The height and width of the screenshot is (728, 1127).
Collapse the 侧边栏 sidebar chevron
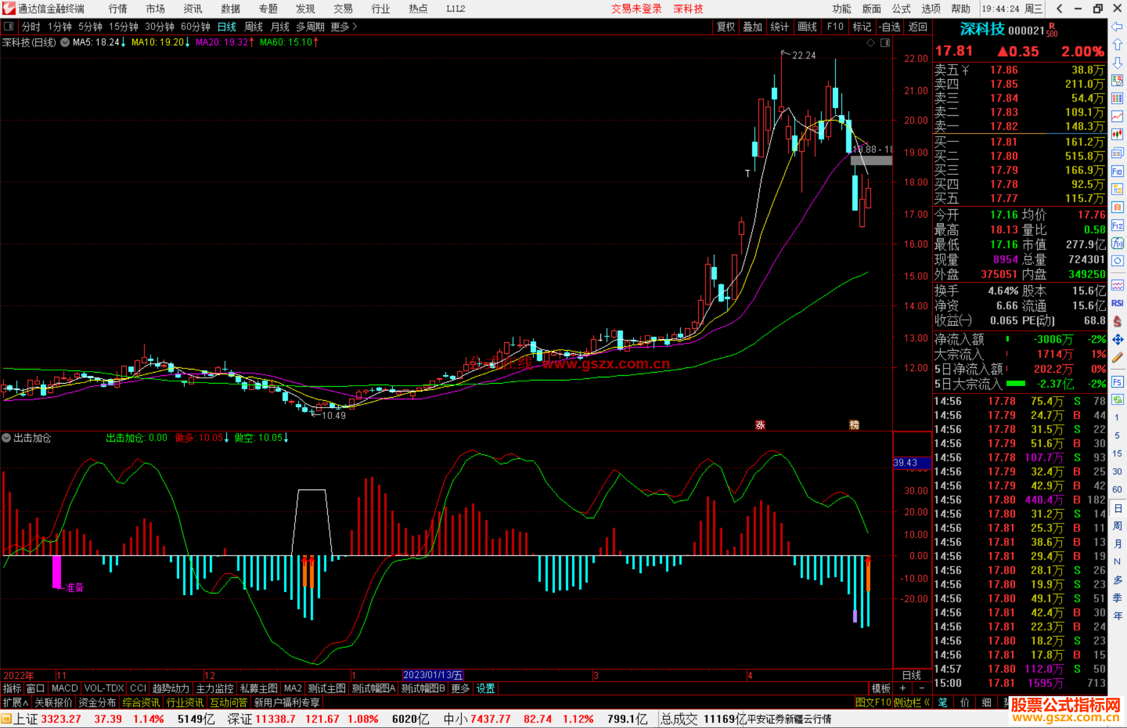coord(927,702)
